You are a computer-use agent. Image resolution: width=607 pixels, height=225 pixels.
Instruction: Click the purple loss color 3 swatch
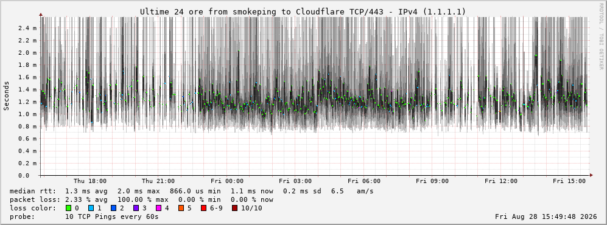coord(136,209)
